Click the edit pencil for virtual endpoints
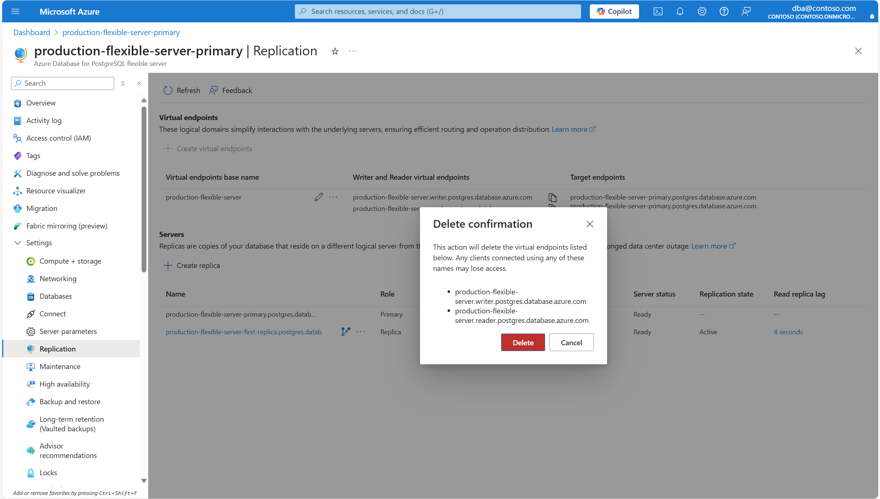This screenshot has height=499, width=880. 318,197
